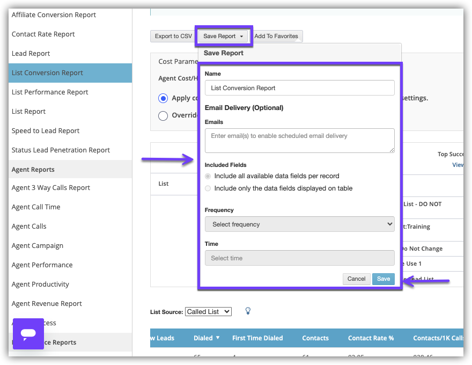472x365 pixels.
Task: Open Lead Report in sidebar
Action: 31,53
